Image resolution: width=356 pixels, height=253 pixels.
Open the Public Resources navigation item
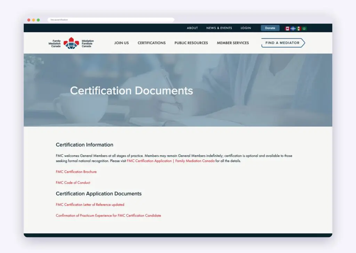pos(191,43)
